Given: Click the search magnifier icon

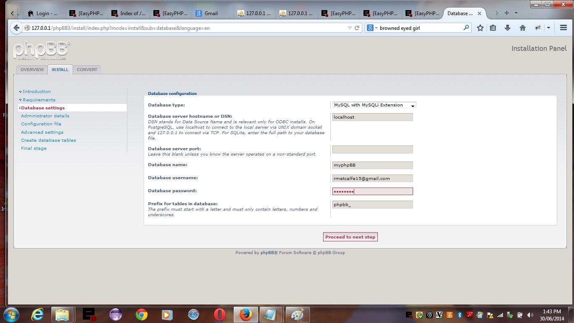Looking at the screenshot, I should [x=466, y=28].
